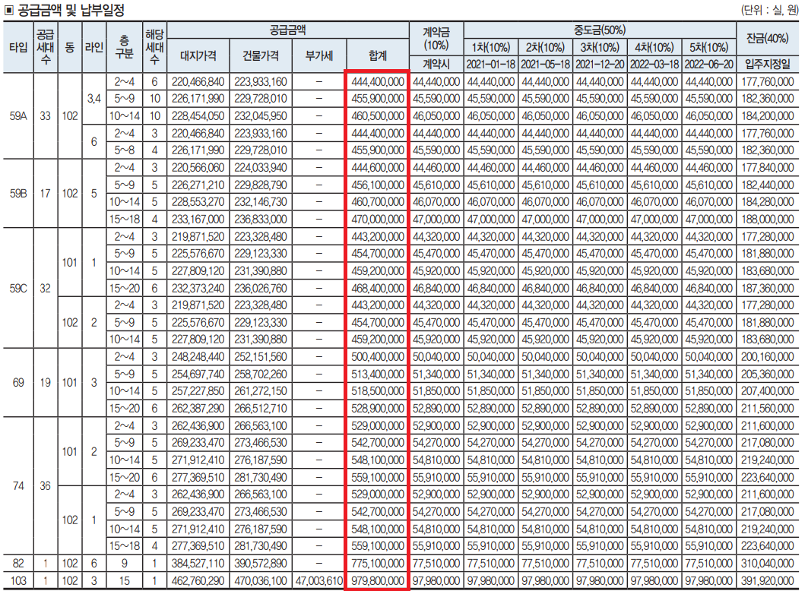Select the 2022-06-20 date cell

coord(709,65)
